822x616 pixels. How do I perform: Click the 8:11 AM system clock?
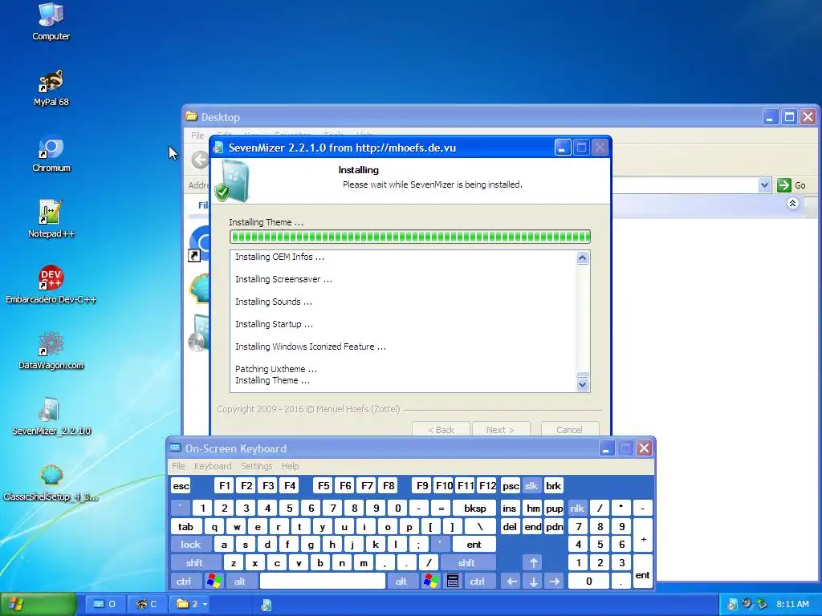792,604
